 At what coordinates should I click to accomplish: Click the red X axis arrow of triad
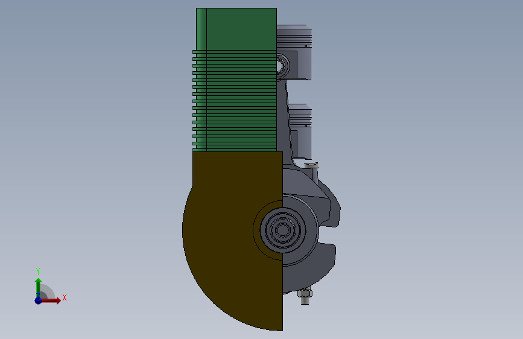tap(51, 300)
